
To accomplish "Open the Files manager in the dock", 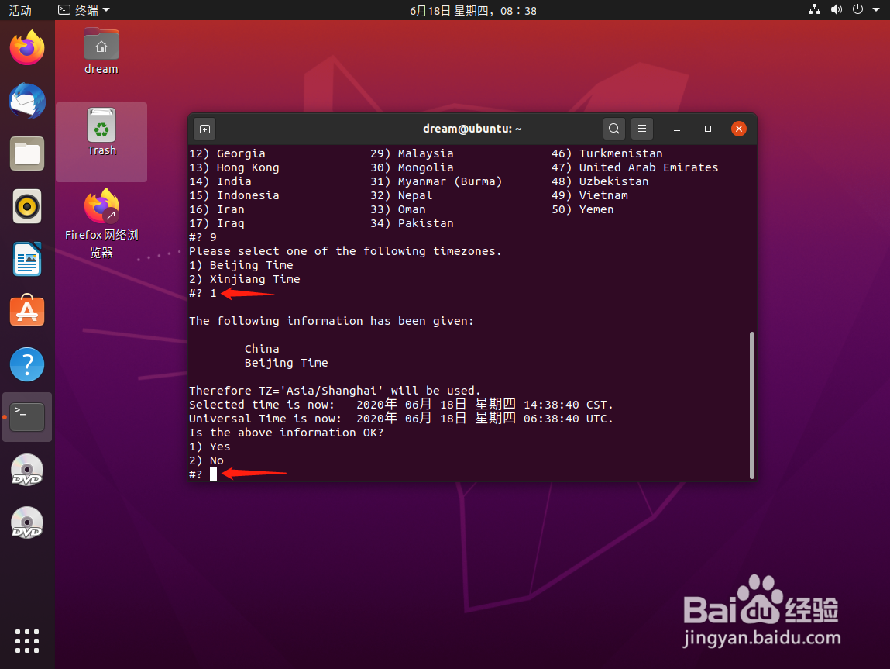I will tap(26, 153).
